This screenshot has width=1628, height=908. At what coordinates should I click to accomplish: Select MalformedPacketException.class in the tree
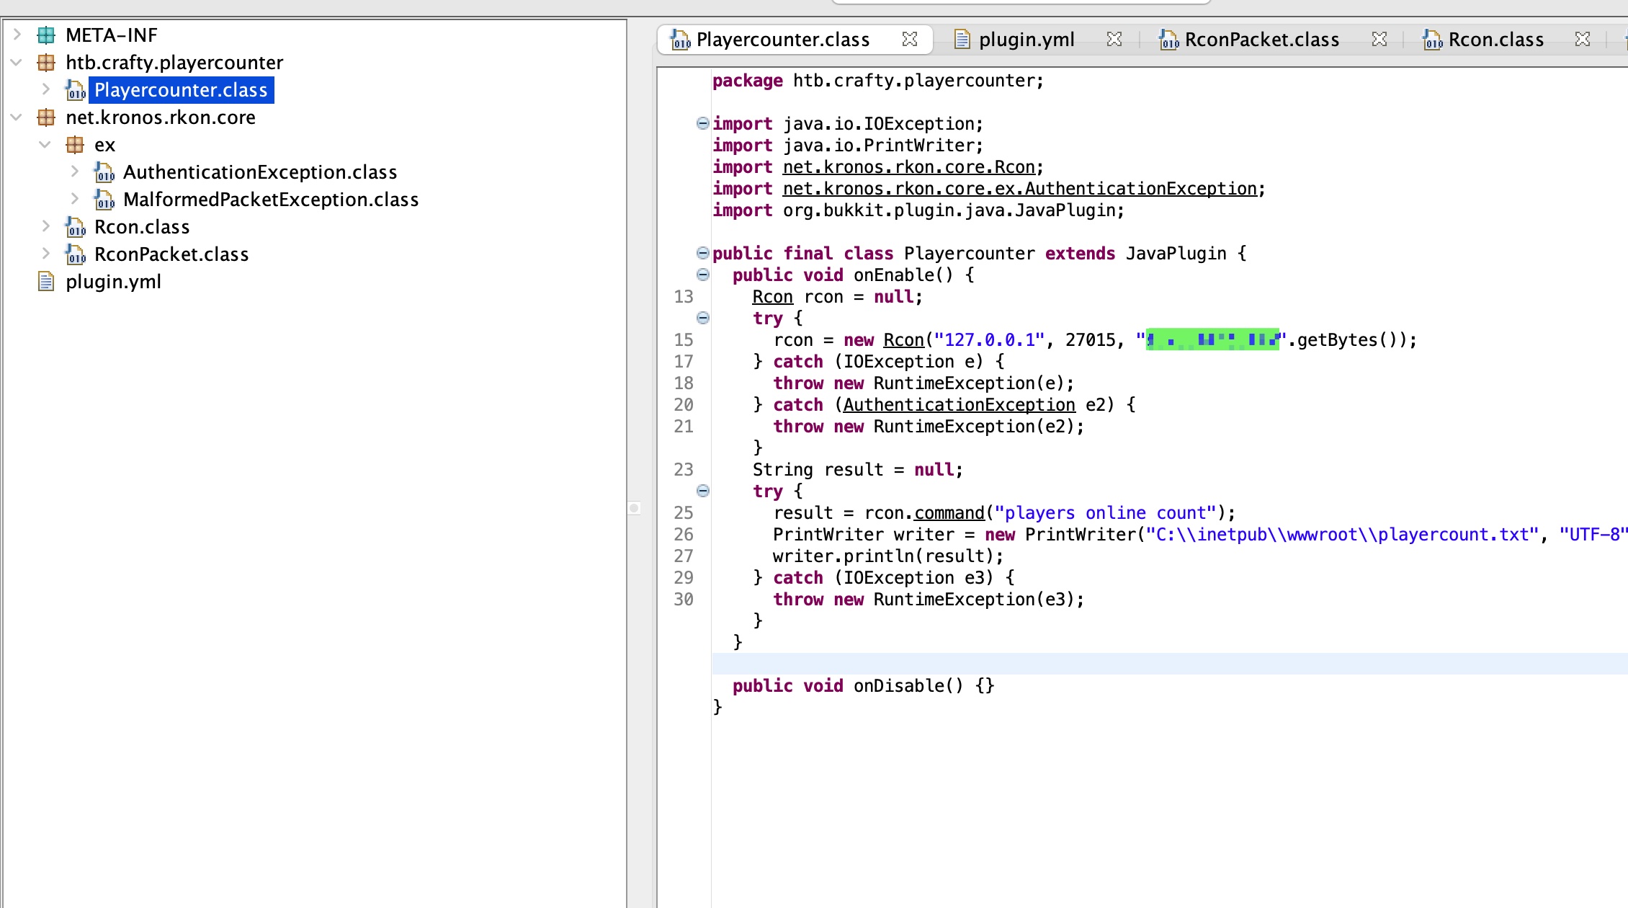pyautogui.click(x=271, y=200)
